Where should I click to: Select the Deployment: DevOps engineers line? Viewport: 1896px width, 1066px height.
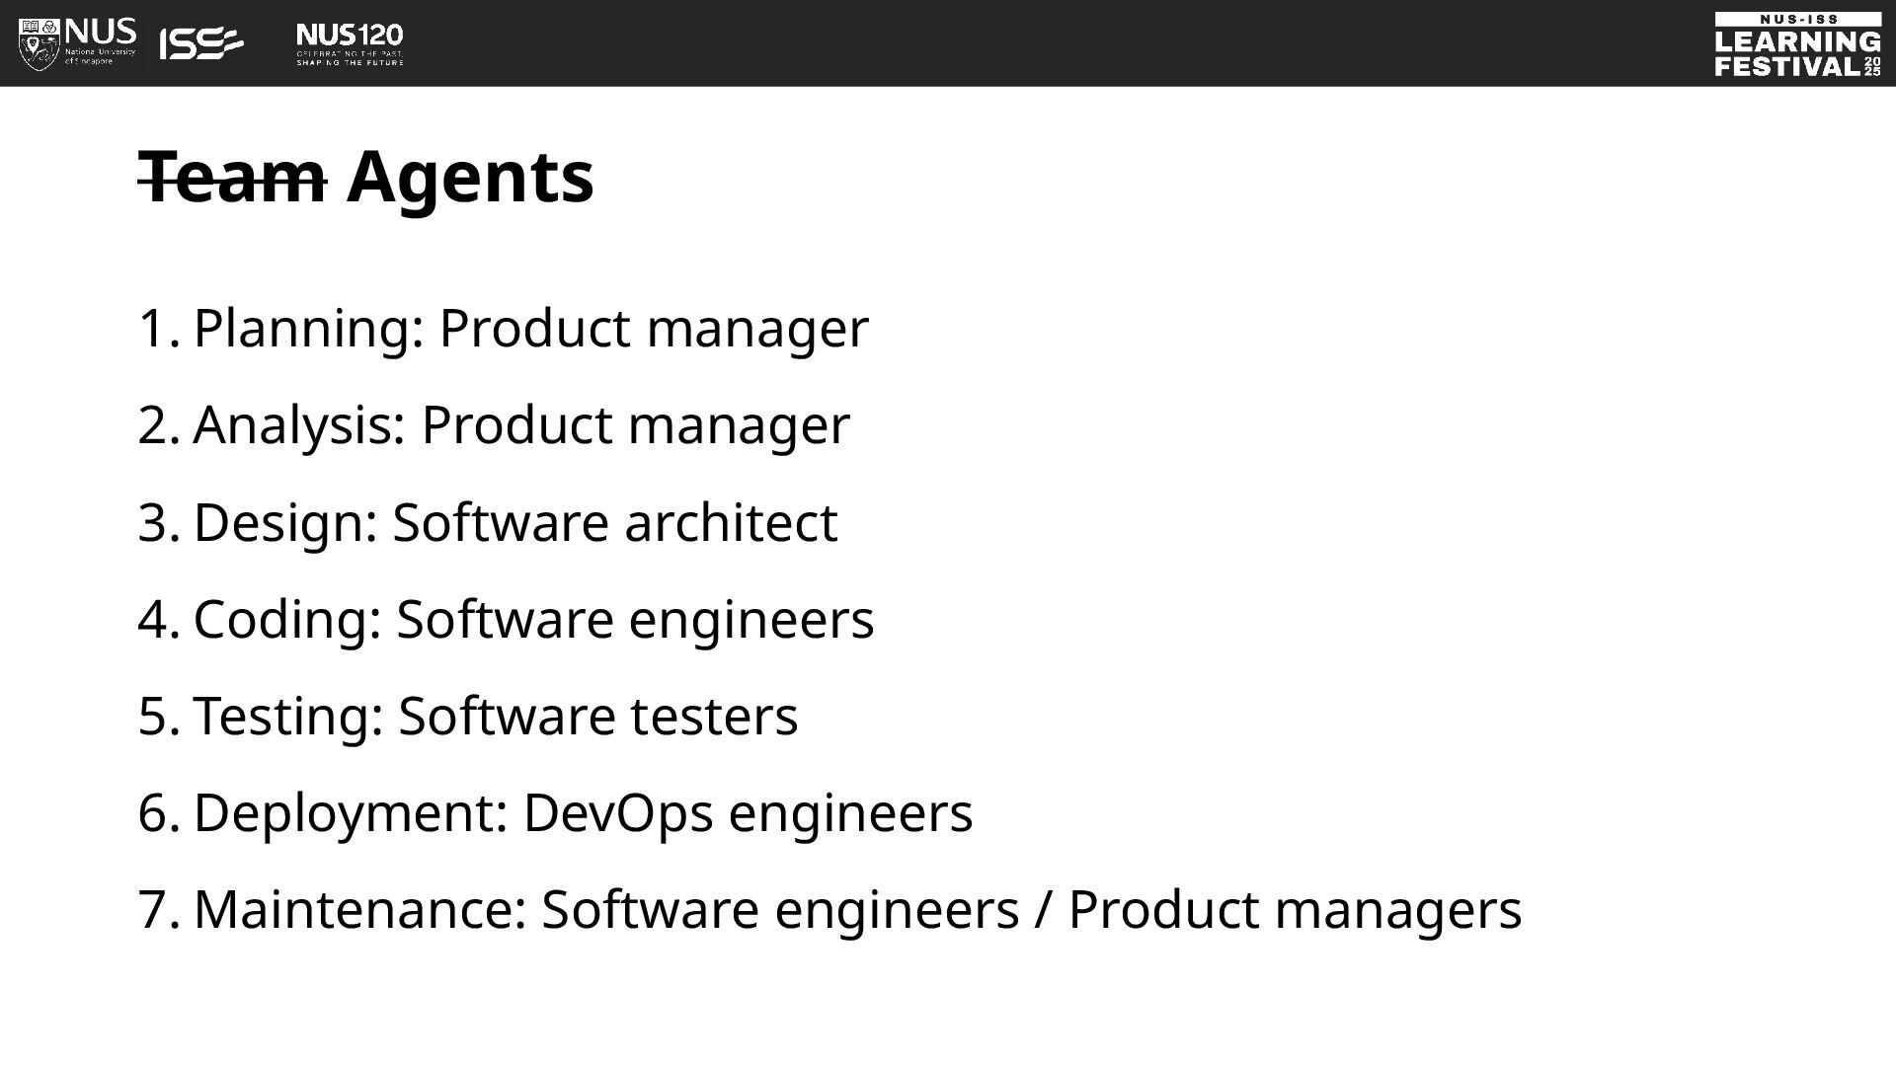tap(555, 811)
